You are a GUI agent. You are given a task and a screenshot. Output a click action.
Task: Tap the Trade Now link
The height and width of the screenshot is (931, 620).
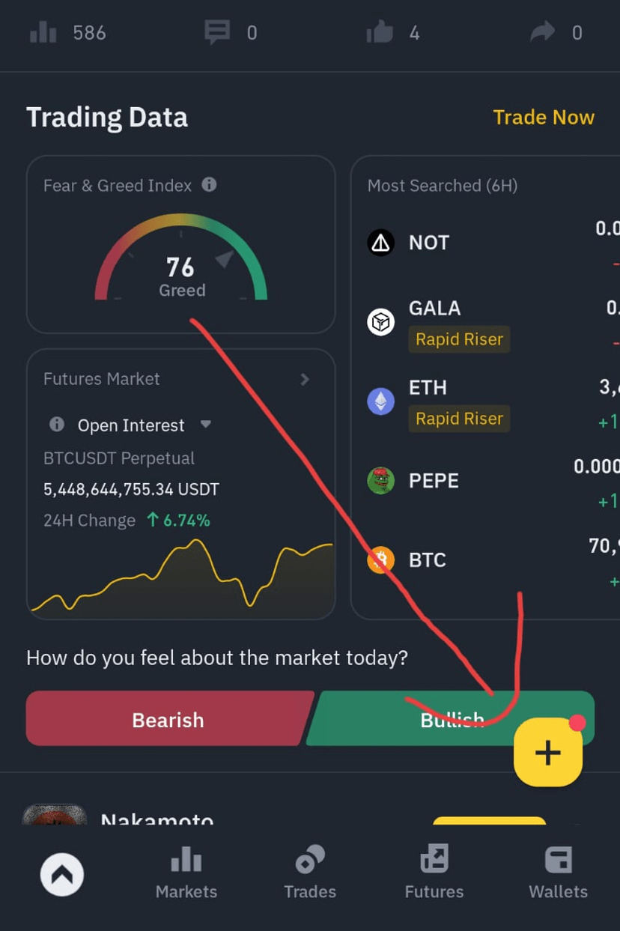(x=544, y=118)
